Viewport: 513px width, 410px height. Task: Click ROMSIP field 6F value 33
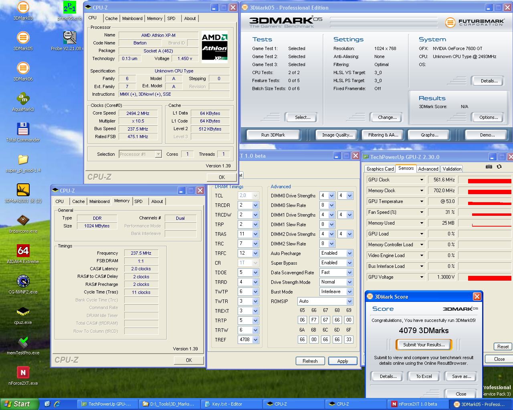pos(349,340)
